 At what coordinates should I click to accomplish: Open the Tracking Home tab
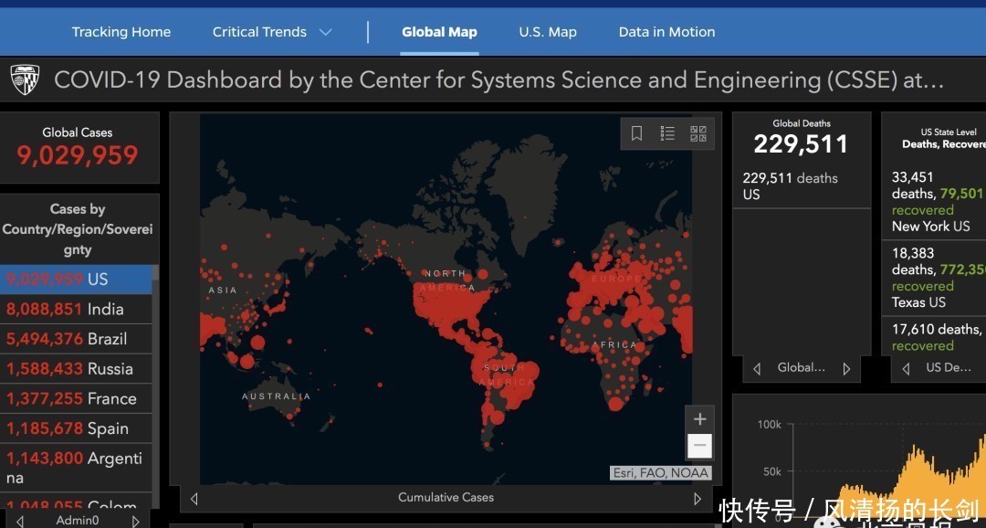[x=121, y=32]
